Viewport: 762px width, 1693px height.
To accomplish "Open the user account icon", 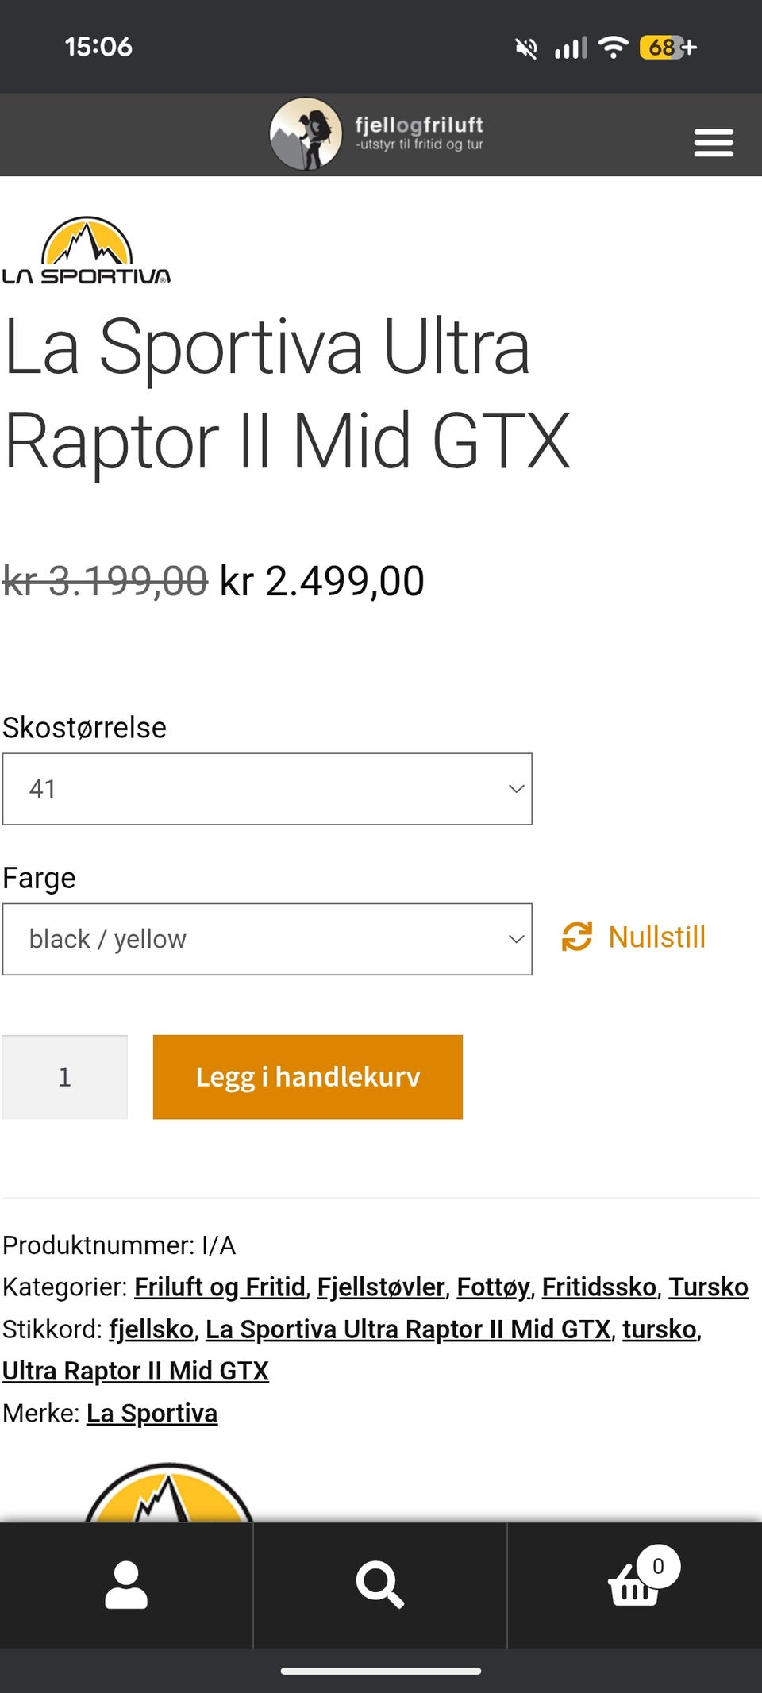I will click(126, 1585).
